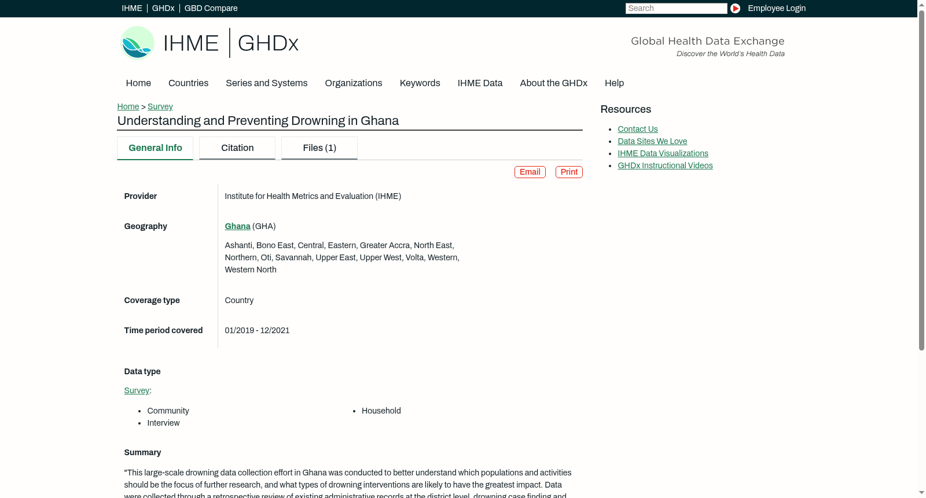Viewport: 926px width, 498px height.
Task: Switch to the Files (1) tab
Action: (x=319, y=148)
